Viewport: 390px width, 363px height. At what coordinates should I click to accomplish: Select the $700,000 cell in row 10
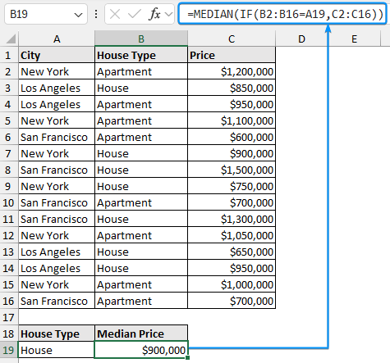click(x=232, y=202)
